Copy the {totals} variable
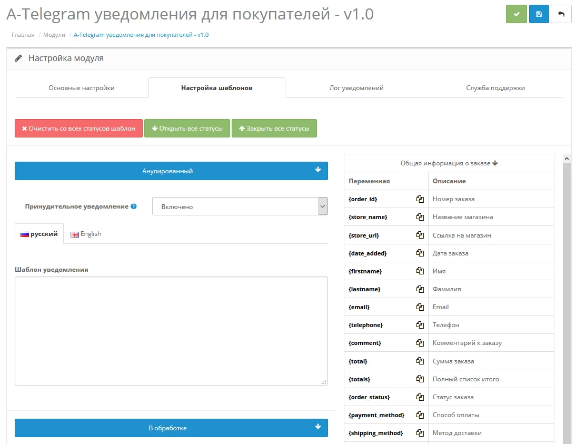The image size is (576, 444). pyautogui.click(x=420, y=379)
